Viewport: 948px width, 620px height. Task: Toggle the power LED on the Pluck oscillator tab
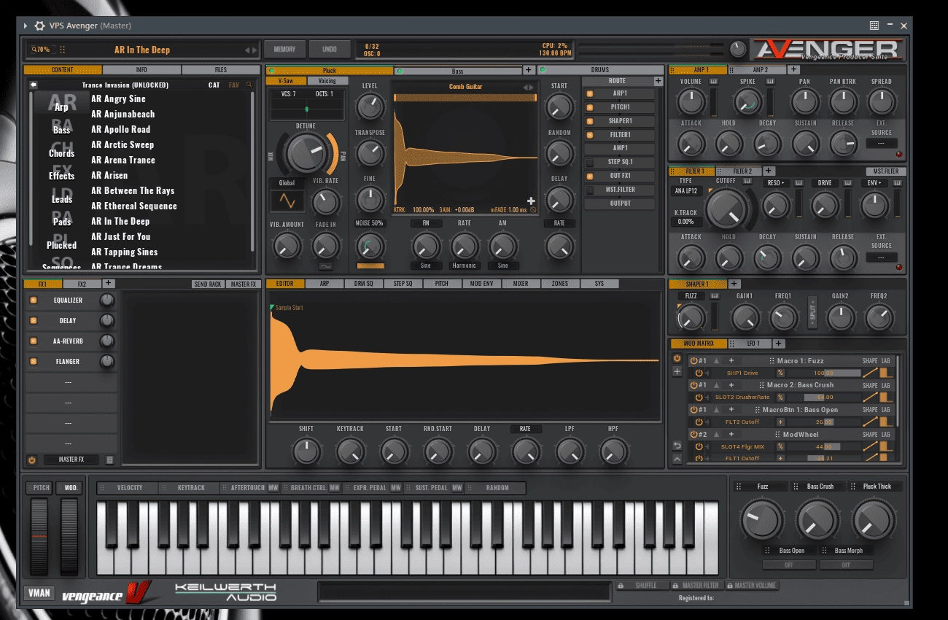(x=272, y=71)
